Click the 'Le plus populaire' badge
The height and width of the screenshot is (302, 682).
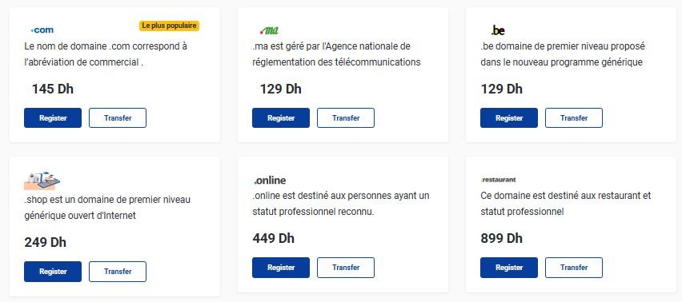(x=169, y=26)
